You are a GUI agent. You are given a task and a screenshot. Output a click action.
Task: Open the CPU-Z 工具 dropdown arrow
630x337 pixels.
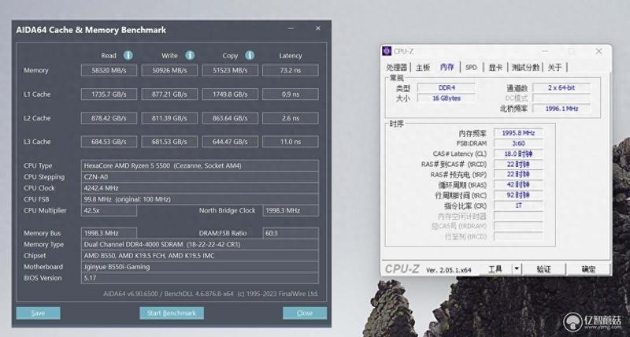[517, 268]
